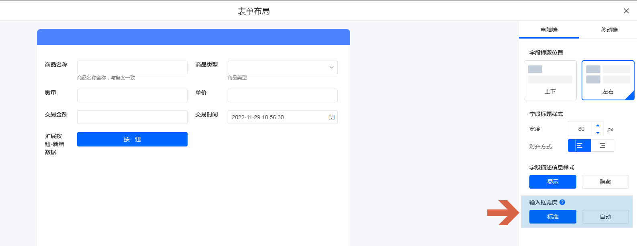Click the blue 按钮 button
The width and height of the screenshot is (637, 246).
coord(132,139)
